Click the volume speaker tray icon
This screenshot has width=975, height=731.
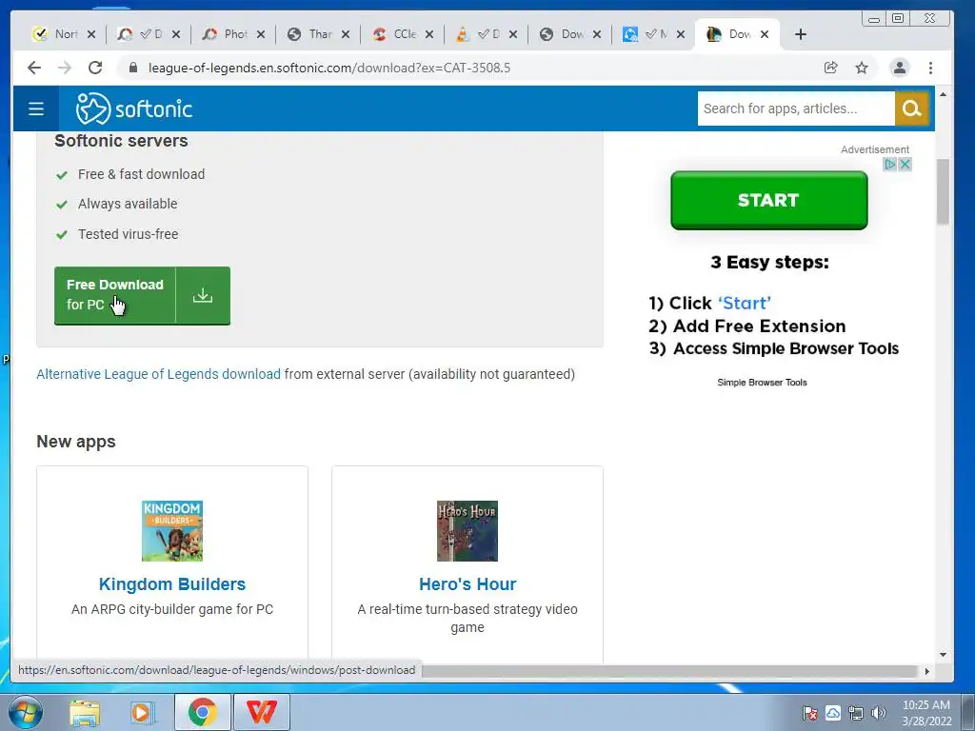(879, 713)
